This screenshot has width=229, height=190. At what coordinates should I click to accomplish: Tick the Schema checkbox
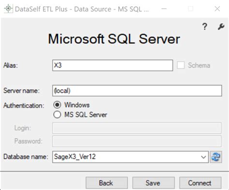coord(181,65)
